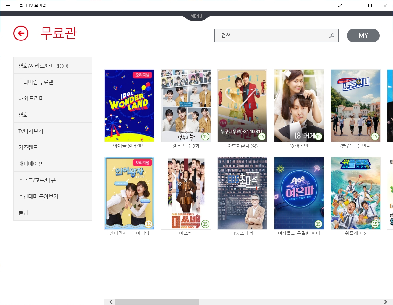This screenshot has height=305, width=393.
Task: Select the 키즈랜드 category
Action: [53, 147]
